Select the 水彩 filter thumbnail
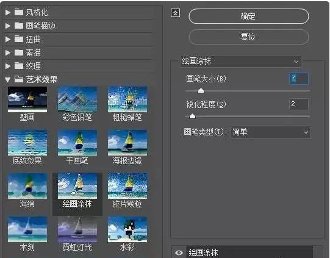 click(127, 229)
